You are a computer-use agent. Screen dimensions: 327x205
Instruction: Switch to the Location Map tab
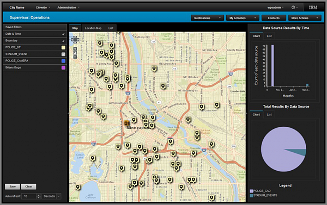click(x=93, y=28)
